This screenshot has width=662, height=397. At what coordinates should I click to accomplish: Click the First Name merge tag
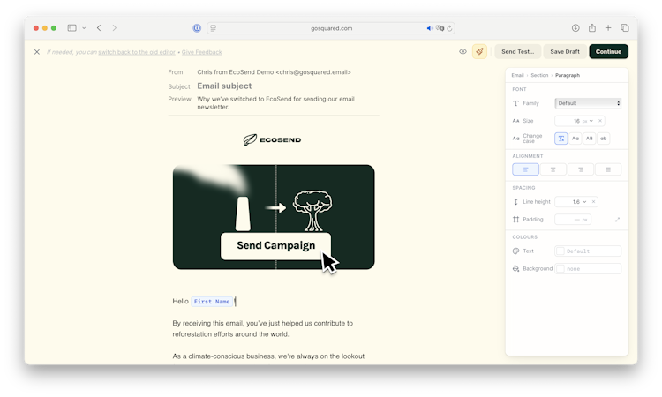(x=212, y=302)
